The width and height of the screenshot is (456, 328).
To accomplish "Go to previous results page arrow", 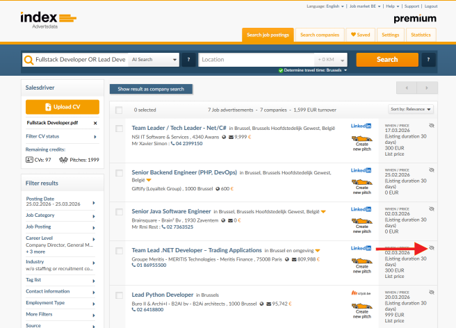I will [407, 88].
